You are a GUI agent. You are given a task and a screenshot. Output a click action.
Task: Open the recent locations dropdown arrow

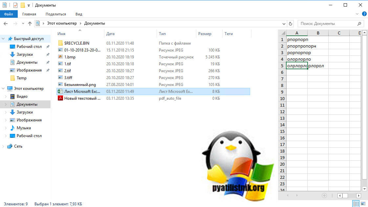coord(23,23)
